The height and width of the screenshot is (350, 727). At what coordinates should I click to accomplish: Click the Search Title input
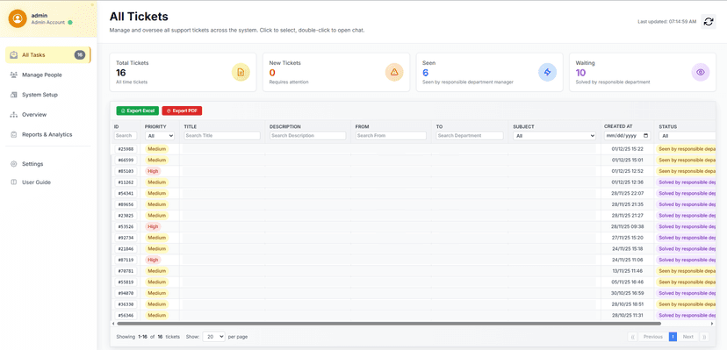tap(222, 136)
